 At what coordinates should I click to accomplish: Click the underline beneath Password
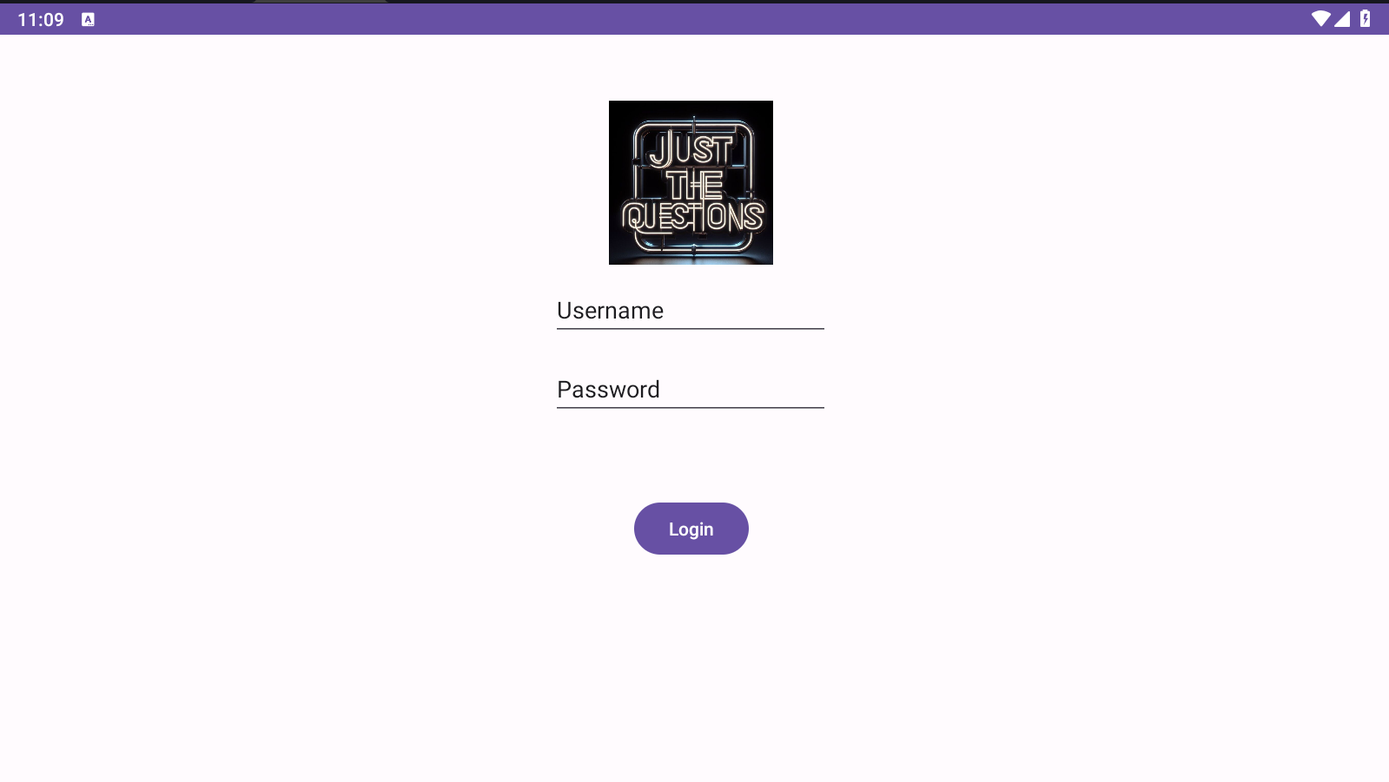coord(691,408)
